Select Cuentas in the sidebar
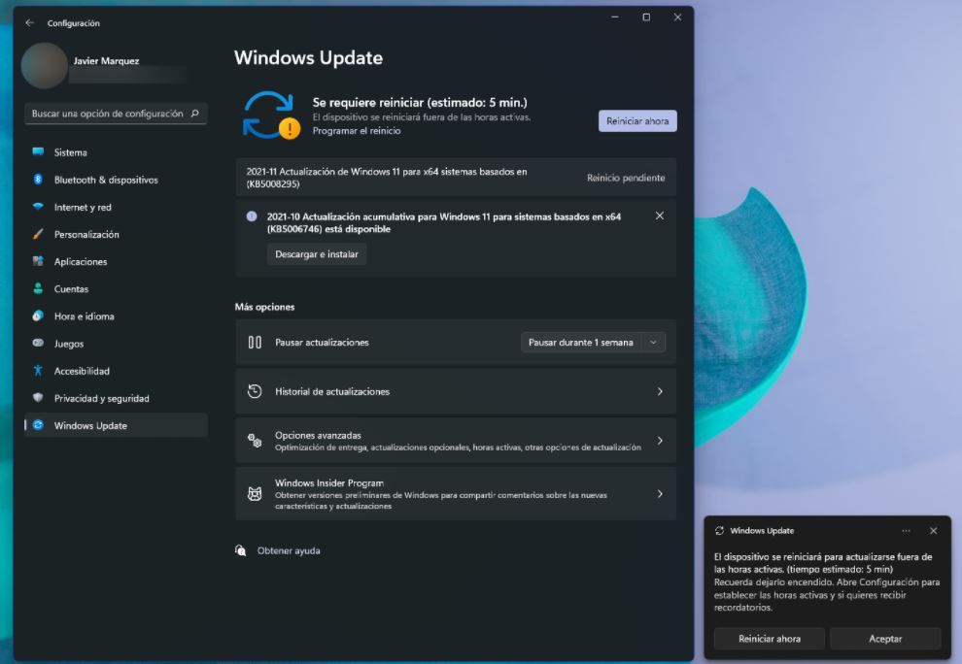The image size is (962, 664). (116, 288)
